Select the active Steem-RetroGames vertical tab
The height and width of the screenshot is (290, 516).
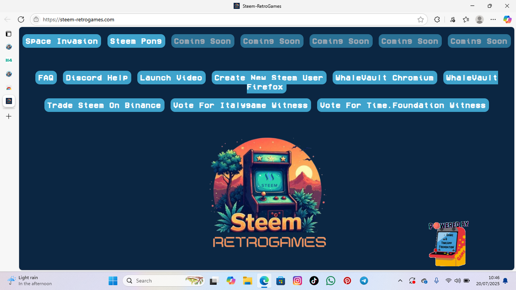9,101
